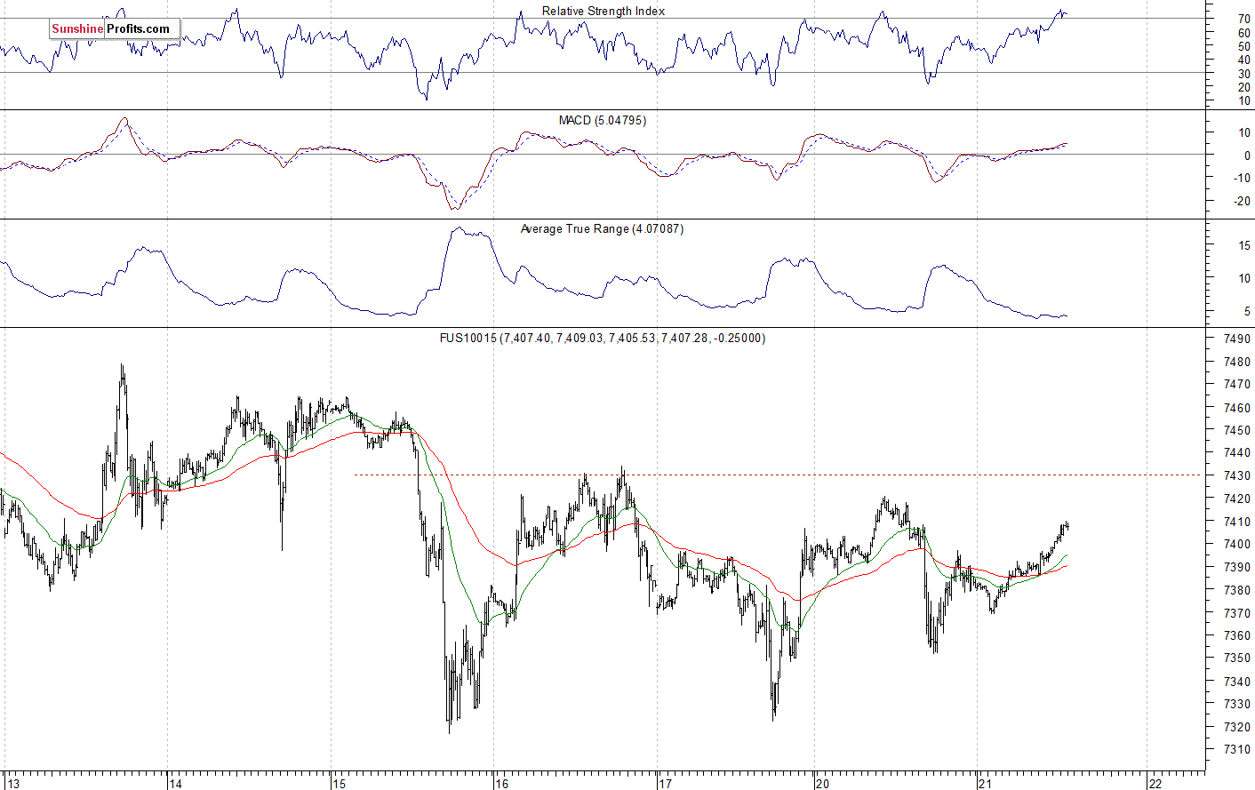Select the FUS10015 price header text
The height and width of the screenshot is (790, 1255).
click(x=603, y=338)
